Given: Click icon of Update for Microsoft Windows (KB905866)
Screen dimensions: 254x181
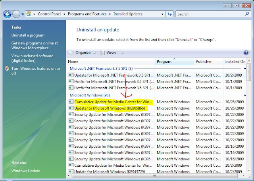Looking at the screenshot, I should [x=71, y=108].
